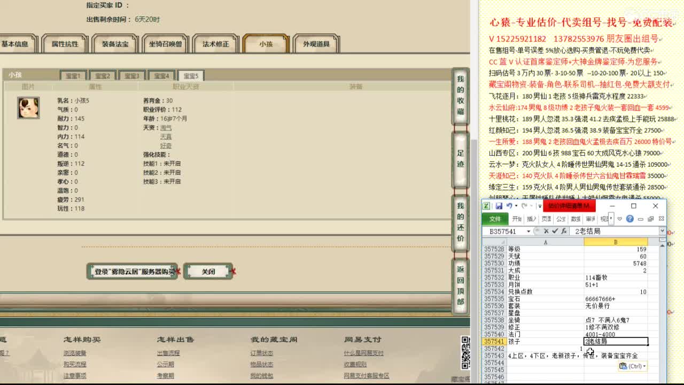Open Excel Help with the question mark icon
Image resolution: width=684 pixels, height=385 pixels.
(629, 219)
